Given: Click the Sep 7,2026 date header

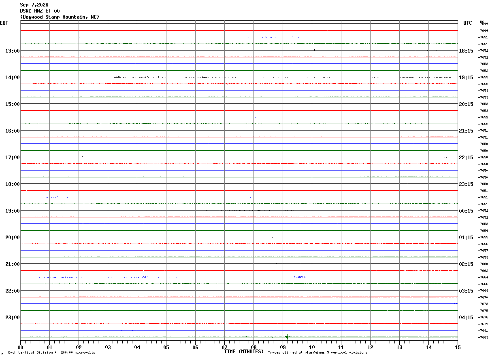Looking at the screenshot, I should (34, 5).
